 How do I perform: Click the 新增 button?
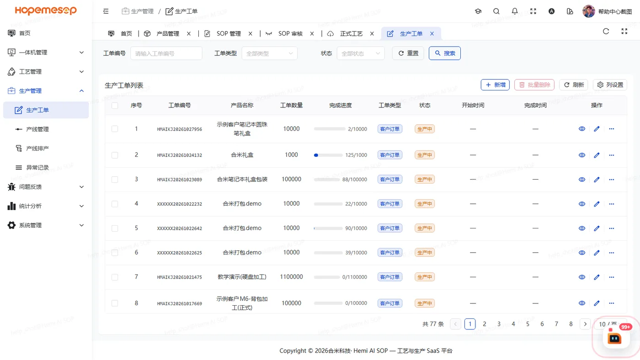[495, 85]
